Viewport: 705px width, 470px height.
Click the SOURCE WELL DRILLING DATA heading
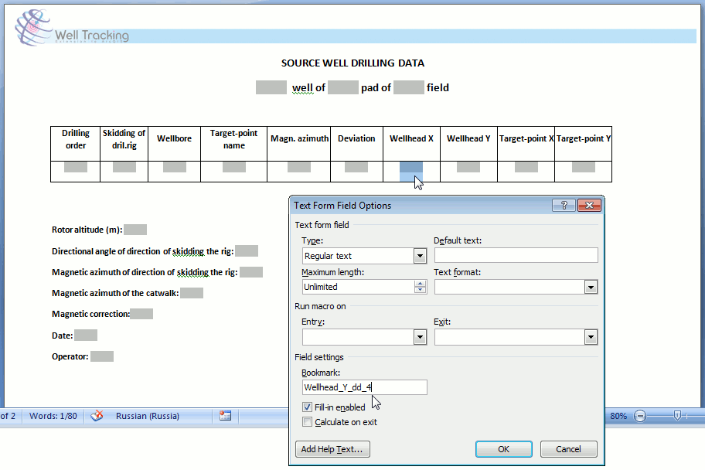point(352,63)
